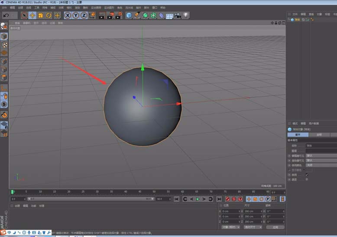Click the 名称 (Name) input field
This screenshot has width=337, height=237.
321,145
